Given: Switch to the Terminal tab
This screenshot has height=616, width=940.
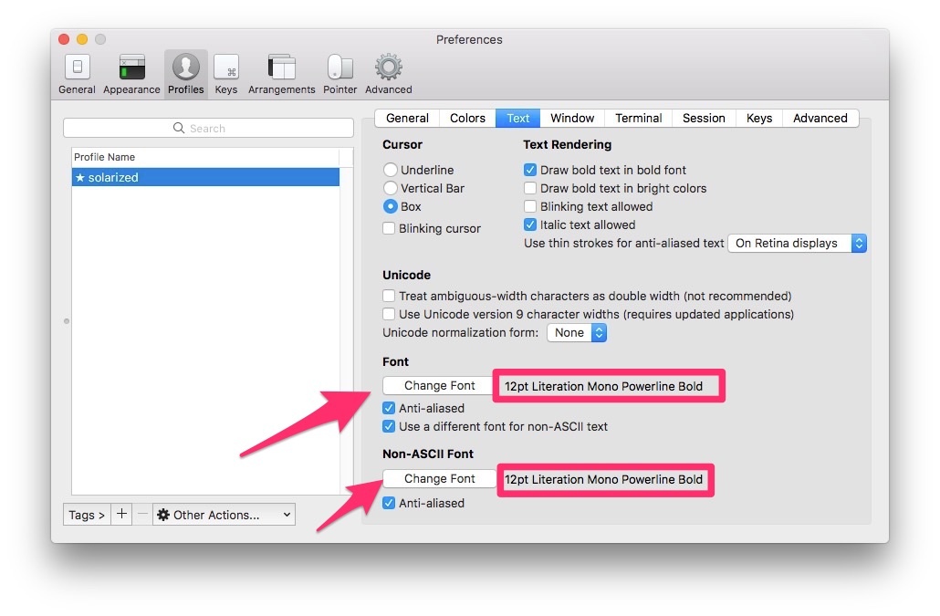Looking at the screenshot, I should (x=638, y=118).
